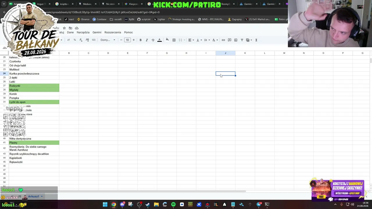Select the Kurtka przeciwdeszczowa cell

pyautogui.click(x=34, y=74)
